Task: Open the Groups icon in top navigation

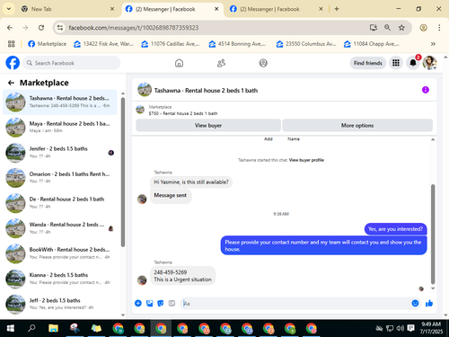Action: pyautogui.click(x=263, y=63)
